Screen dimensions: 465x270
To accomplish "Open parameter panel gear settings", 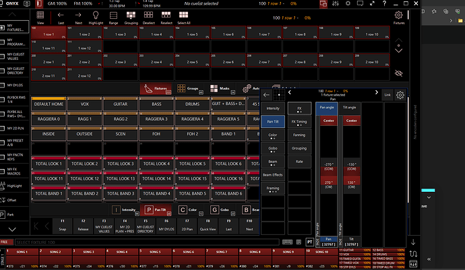I will (400, 95).
